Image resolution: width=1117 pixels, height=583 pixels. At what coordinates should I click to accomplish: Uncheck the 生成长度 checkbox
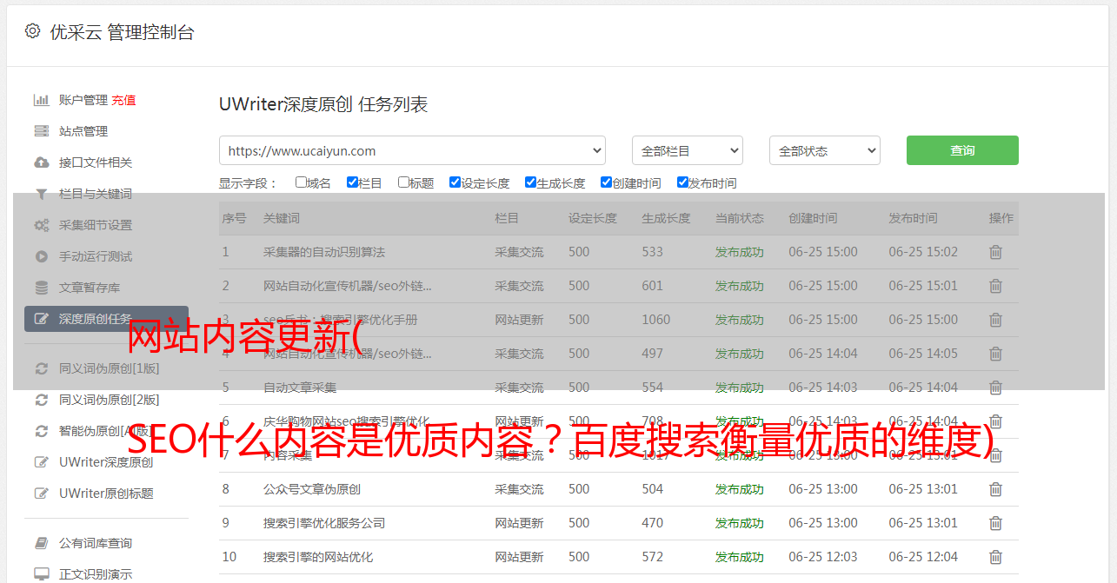[530, 182]
